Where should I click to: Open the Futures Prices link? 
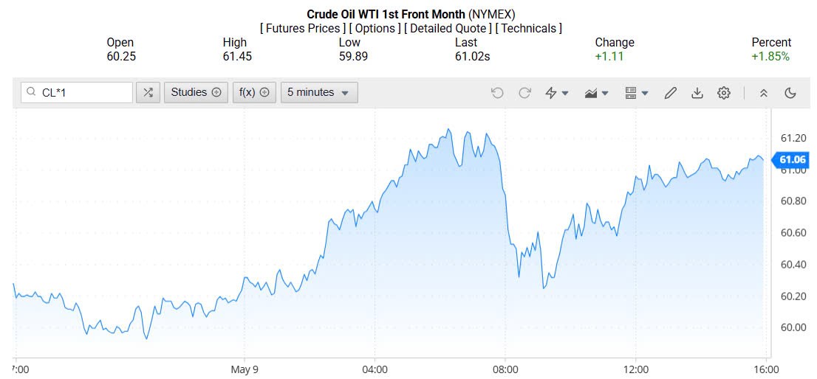tap(302, 28)
